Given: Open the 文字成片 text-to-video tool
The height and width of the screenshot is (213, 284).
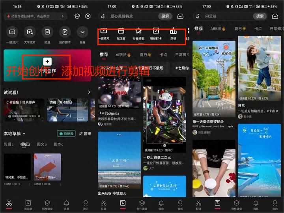Looking at the screenshot, I should (x=30, y=32).
